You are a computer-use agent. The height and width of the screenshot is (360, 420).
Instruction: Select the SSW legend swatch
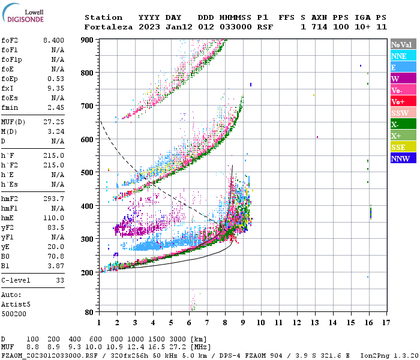pyautogui.click(x=403, y=113)
